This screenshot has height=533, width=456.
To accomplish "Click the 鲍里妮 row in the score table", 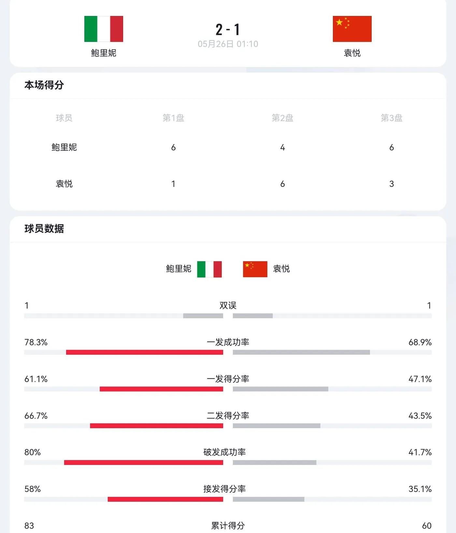I will click(x=228, y=147).
